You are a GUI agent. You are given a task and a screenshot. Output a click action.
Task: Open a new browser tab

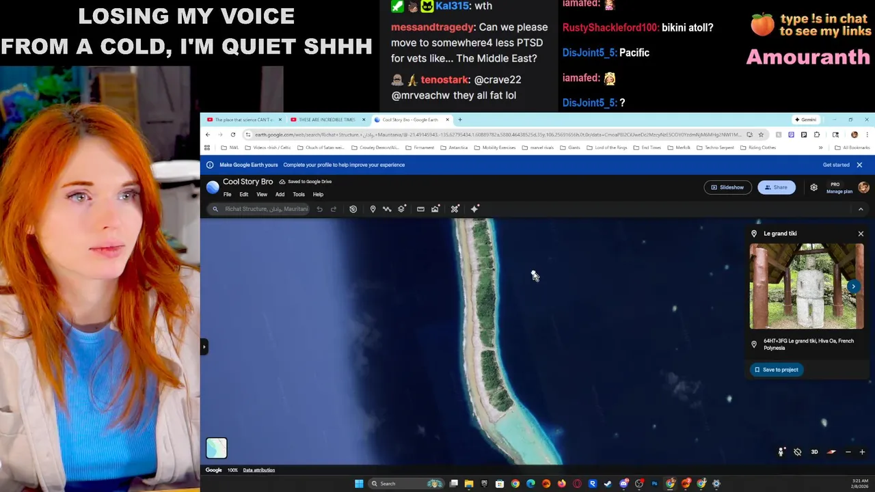pos(460,120)
